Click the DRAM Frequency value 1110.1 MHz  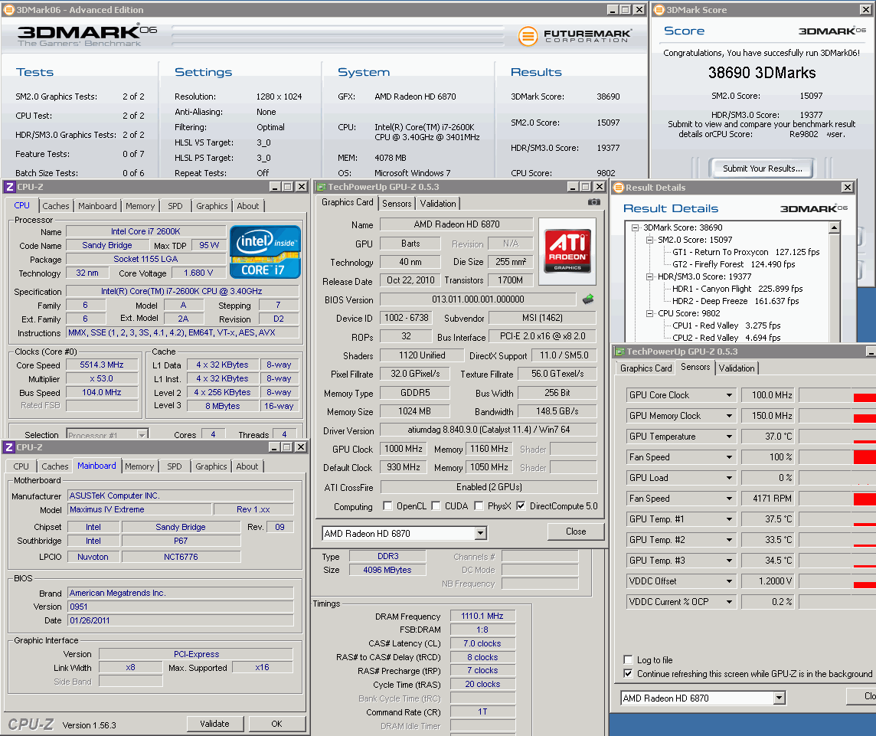pyautogui.click(x=482, y=616)
